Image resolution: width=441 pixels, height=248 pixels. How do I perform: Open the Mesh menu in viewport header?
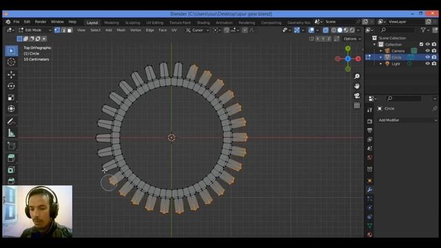pos(121,30)
